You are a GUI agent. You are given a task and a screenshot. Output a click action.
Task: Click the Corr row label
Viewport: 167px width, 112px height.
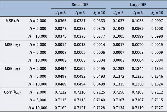coord(12,92)
